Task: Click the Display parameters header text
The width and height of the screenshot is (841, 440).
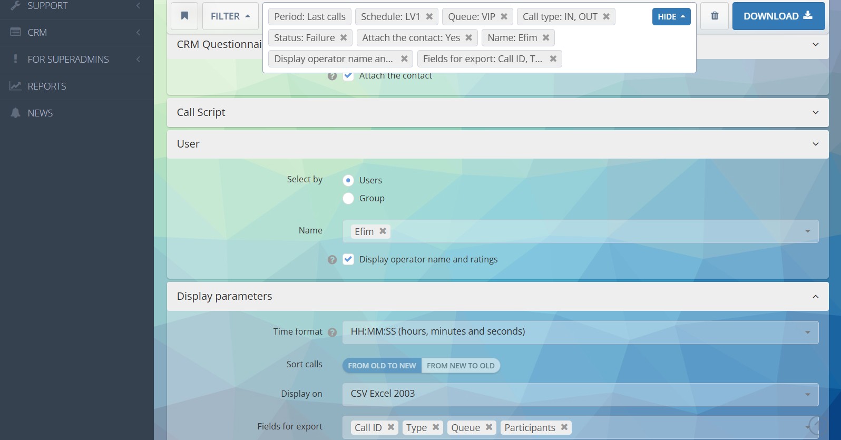Action: coord(224,296)
